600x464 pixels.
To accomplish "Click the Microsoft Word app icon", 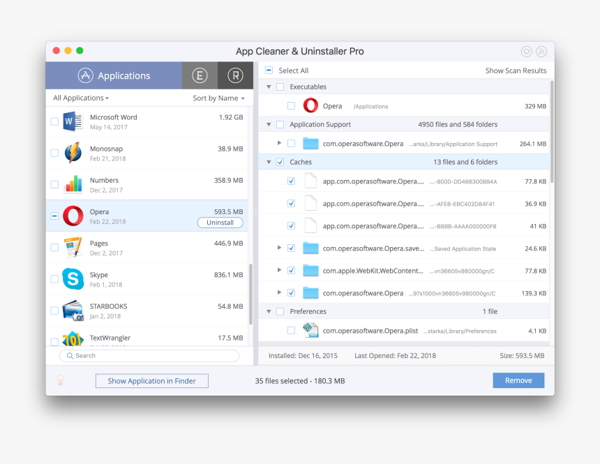I will (x=73, y=121).
